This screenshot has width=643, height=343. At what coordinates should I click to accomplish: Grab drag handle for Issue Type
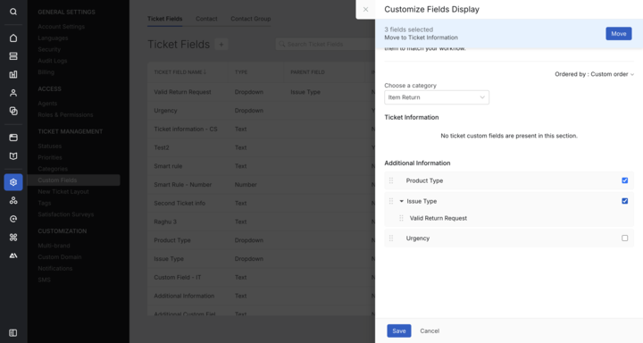pyautogui.click(x=391, y=201)
